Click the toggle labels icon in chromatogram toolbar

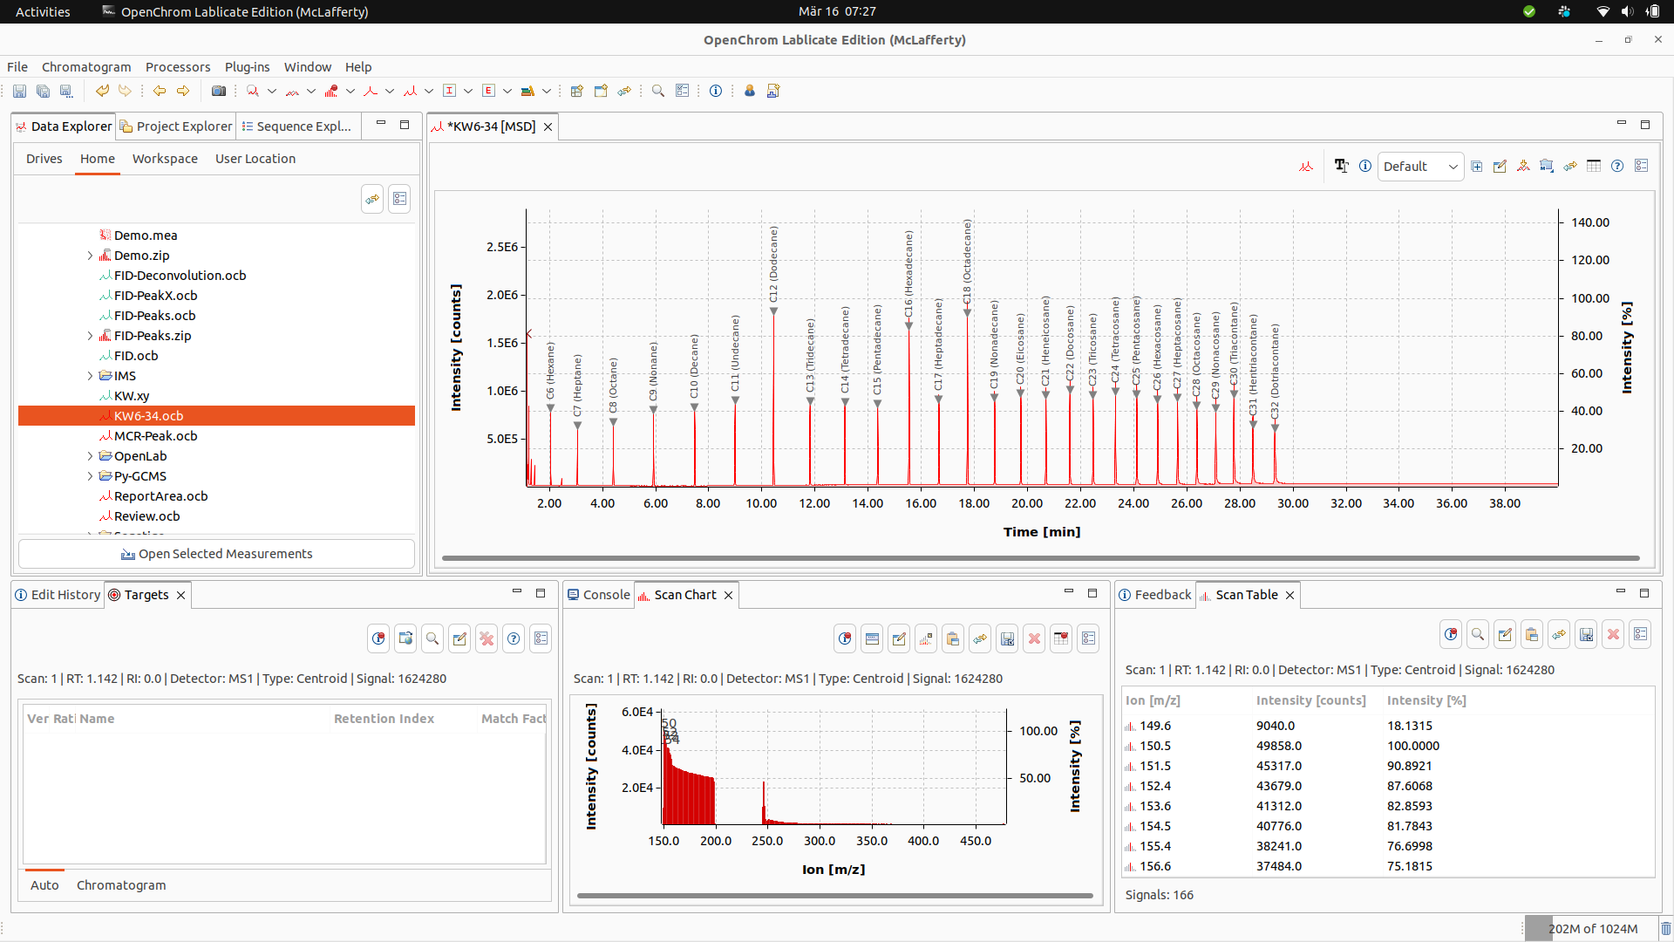1342,166
